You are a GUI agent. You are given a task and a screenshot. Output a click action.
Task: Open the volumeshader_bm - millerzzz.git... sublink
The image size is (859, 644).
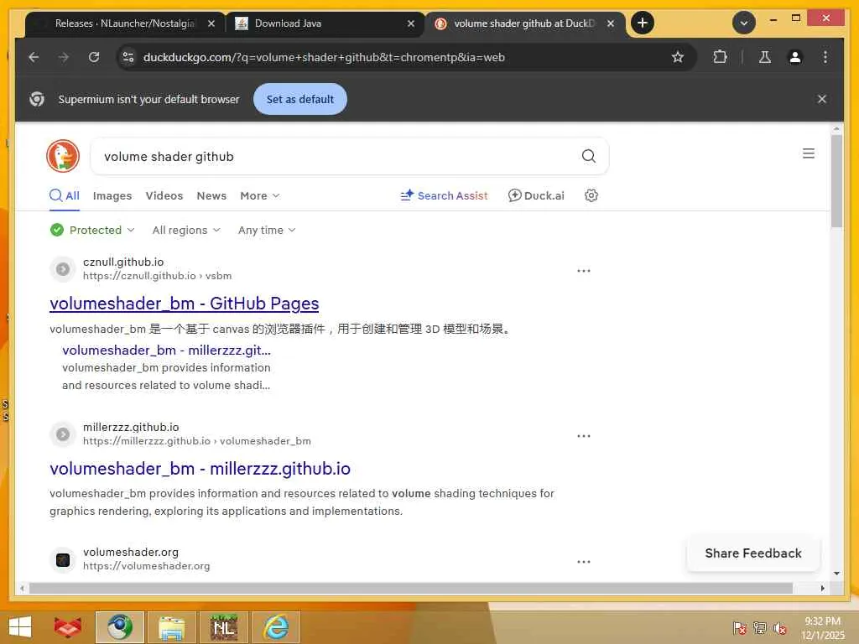[167, 350]
